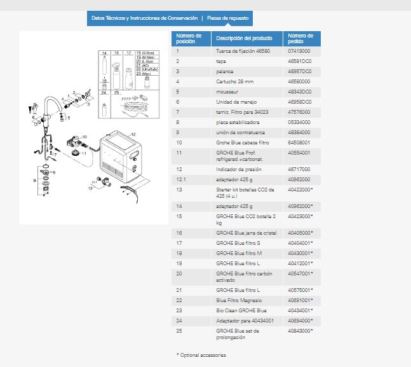The height and width of the screenshot is (367, 411).
Task: Select the Starter kit botellas CO2 description
Action: [x=245, y=193]
